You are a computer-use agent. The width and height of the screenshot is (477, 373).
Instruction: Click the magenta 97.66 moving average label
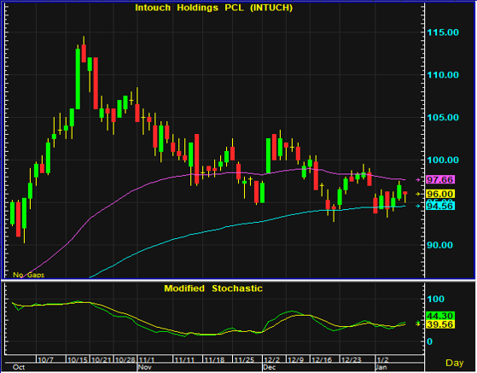440,179
